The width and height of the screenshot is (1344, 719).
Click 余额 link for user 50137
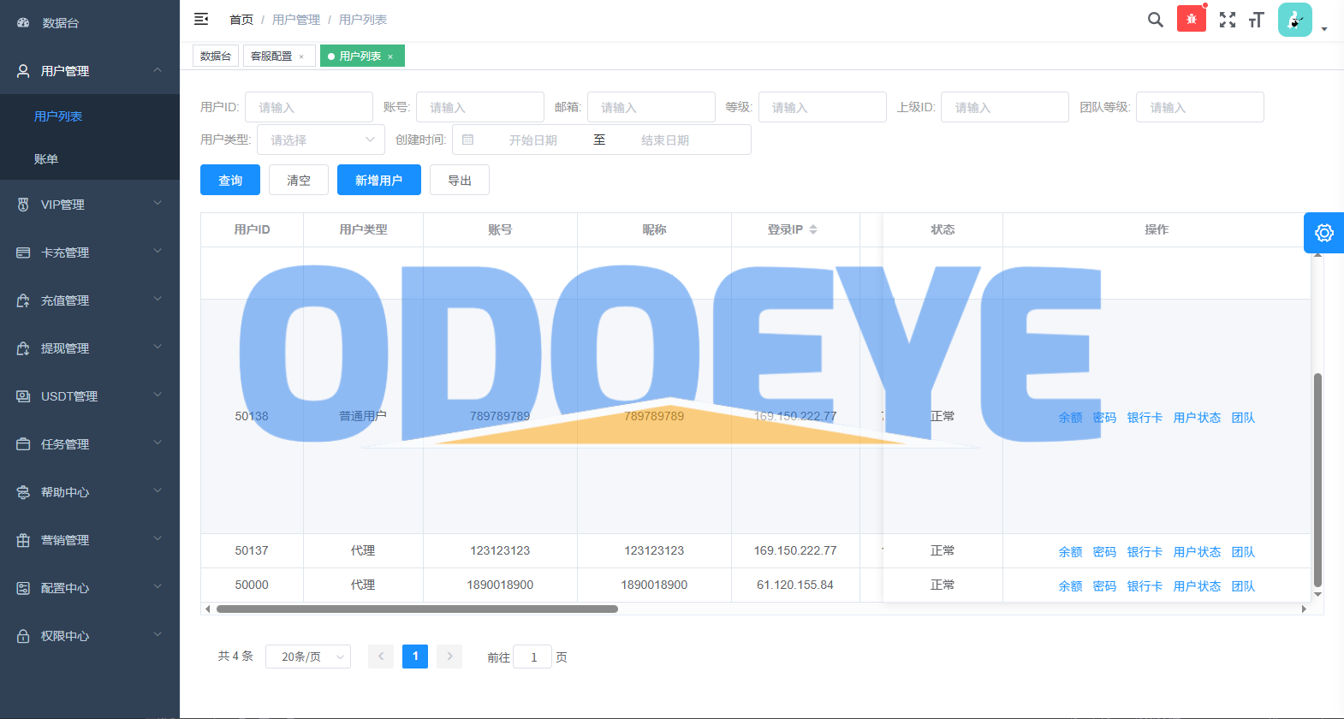point(1070,552)
